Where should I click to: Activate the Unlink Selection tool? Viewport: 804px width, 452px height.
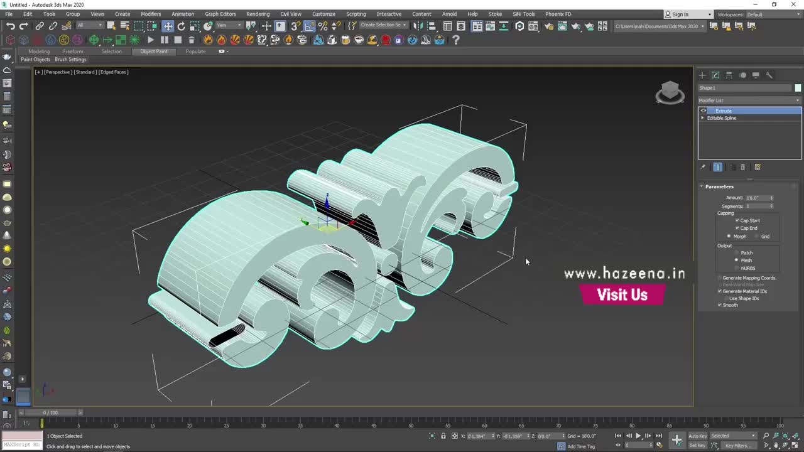[x=53, y=26]
